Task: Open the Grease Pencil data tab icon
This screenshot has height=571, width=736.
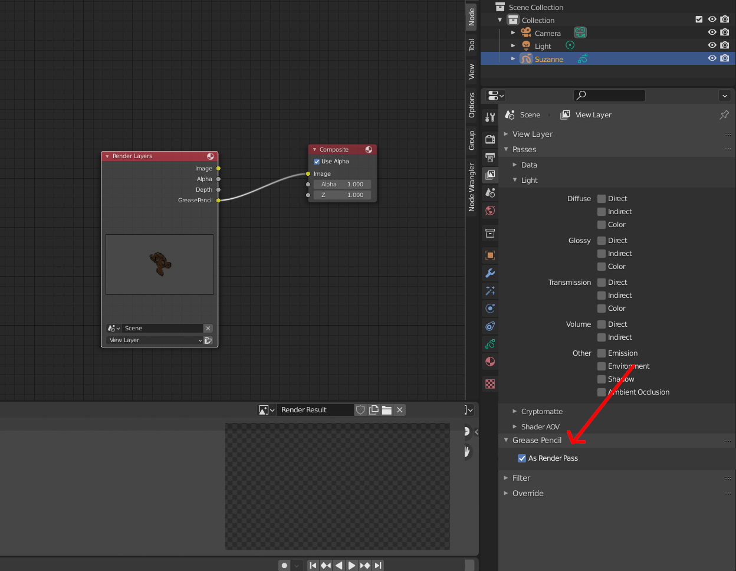Action: coord(489,343)
